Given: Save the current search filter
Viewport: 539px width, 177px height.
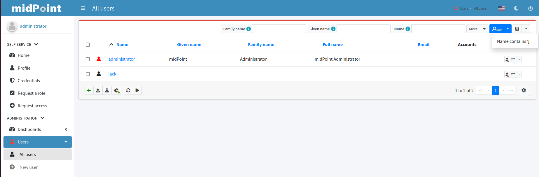Looking at the screenshot, I should point(517,29).
